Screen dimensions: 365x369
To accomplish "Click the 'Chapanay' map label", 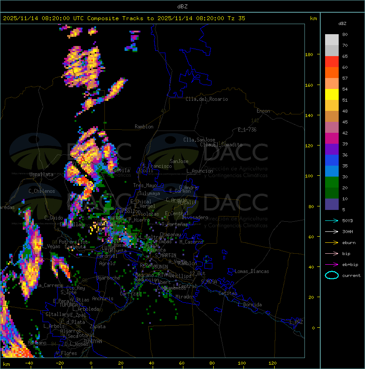I will pos(170,234).
